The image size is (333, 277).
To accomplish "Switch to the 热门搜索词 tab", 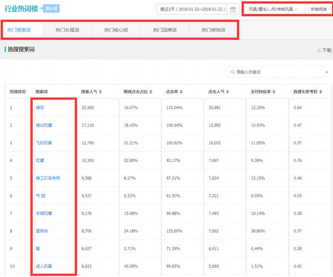I will [19, 30].
